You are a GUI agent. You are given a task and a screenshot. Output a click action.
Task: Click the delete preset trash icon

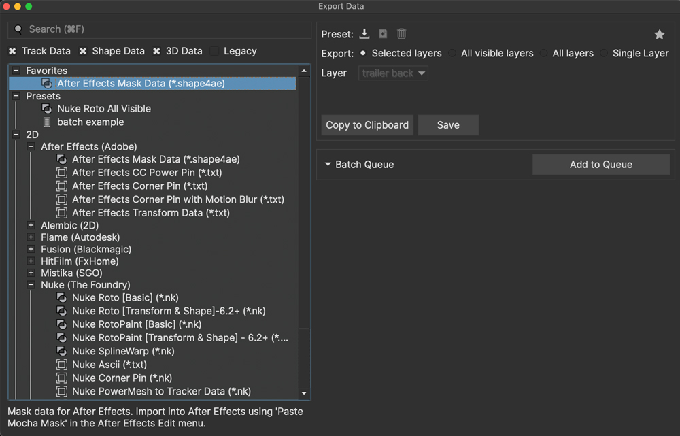tap(402, 34)
